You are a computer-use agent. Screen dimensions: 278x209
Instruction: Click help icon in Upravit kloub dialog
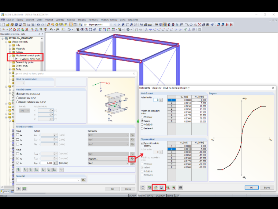tap(18, 189)
